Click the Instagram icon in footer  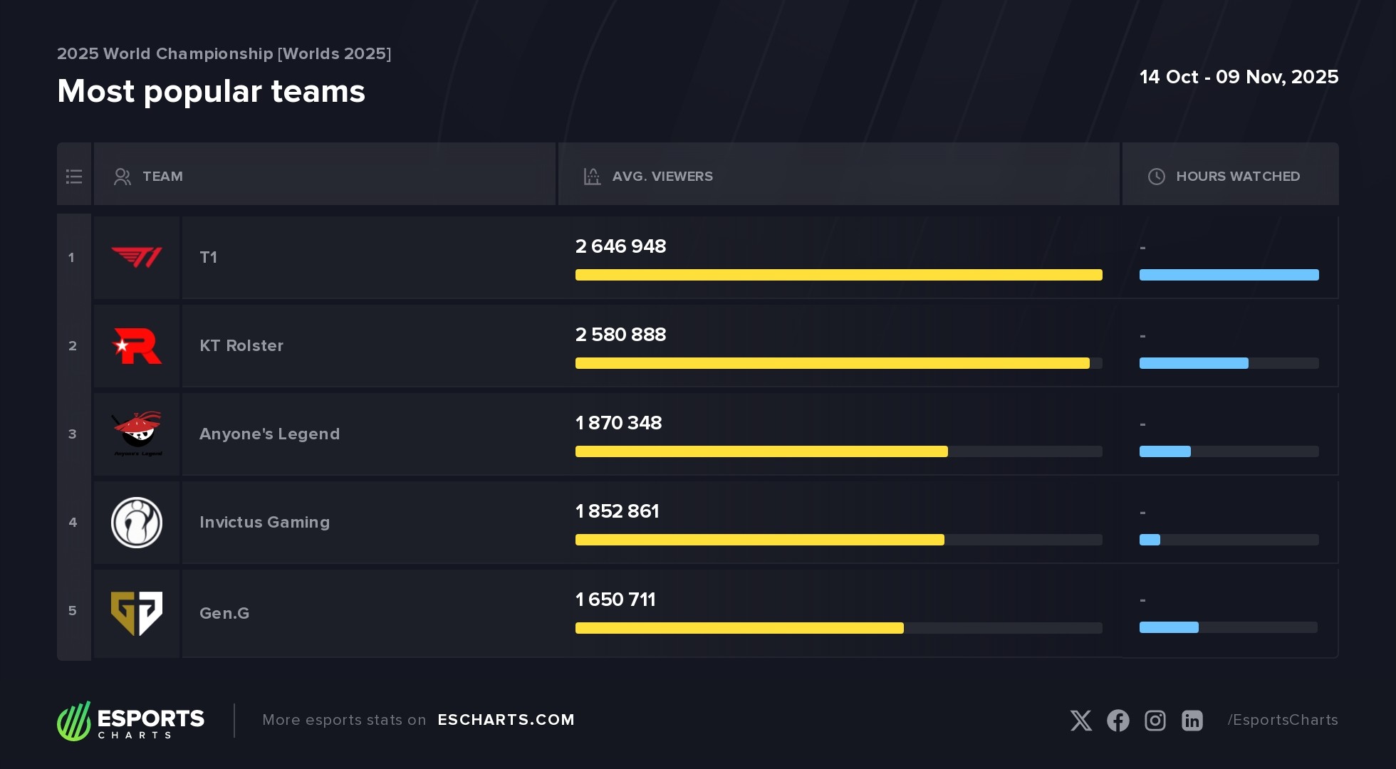pos(1155,721)
